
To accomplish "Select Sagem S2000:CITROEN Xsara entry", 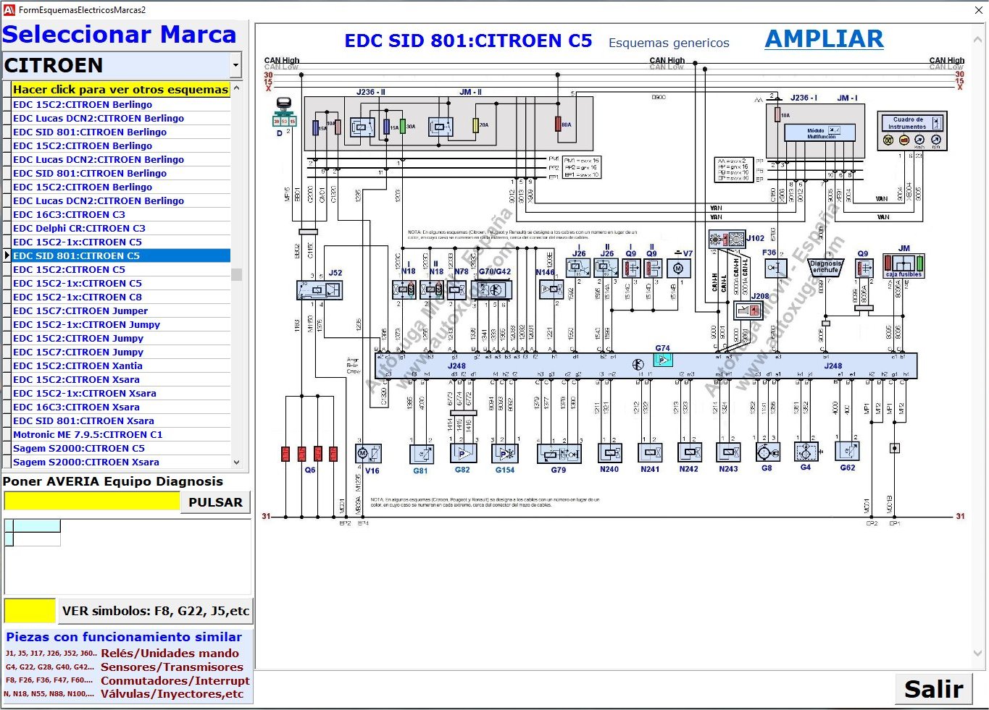I will 121,462.
